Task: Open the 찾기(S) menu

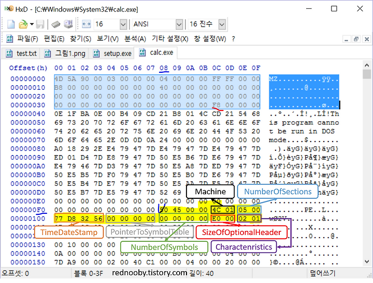Action: point(80,39)
